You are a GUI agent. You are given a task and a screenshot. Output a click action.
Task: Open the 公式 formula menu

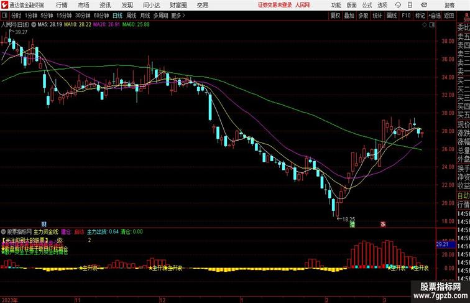point(367,5)
